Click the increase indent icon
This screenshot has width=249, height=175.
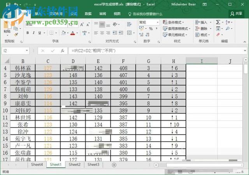coord(121,33)
